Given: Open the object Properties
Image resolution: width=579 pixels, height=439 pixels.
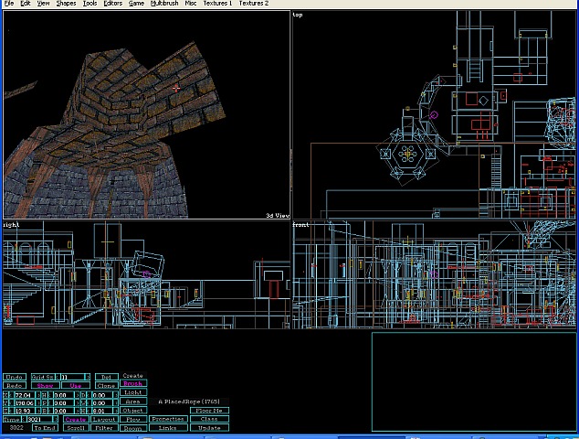Looking at the screenshot, I should (x=167, y=419).
